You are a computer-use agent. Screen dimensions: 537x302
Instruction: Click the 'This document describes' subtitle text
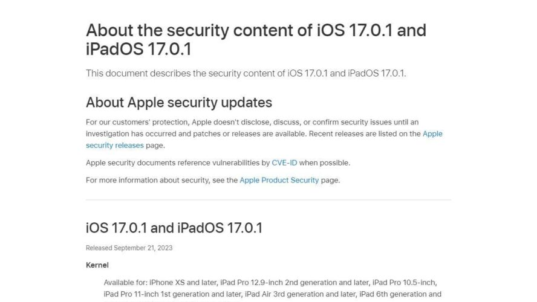coord(246,73)
